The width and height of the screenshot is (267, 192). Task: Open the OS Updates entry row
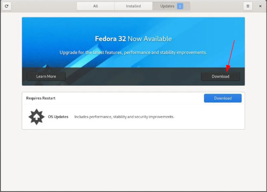coord(133,117)
